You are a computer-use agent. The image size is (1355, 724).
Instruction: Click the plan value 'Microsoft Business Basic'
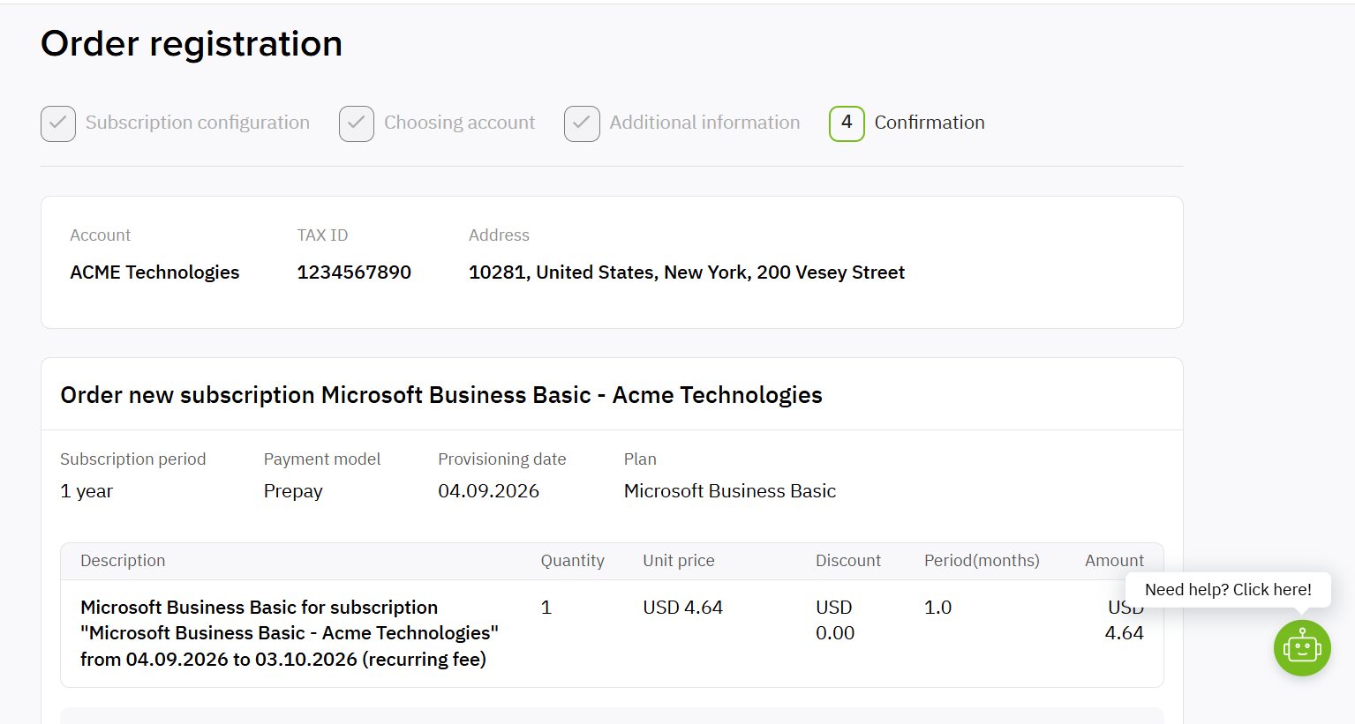730,491
